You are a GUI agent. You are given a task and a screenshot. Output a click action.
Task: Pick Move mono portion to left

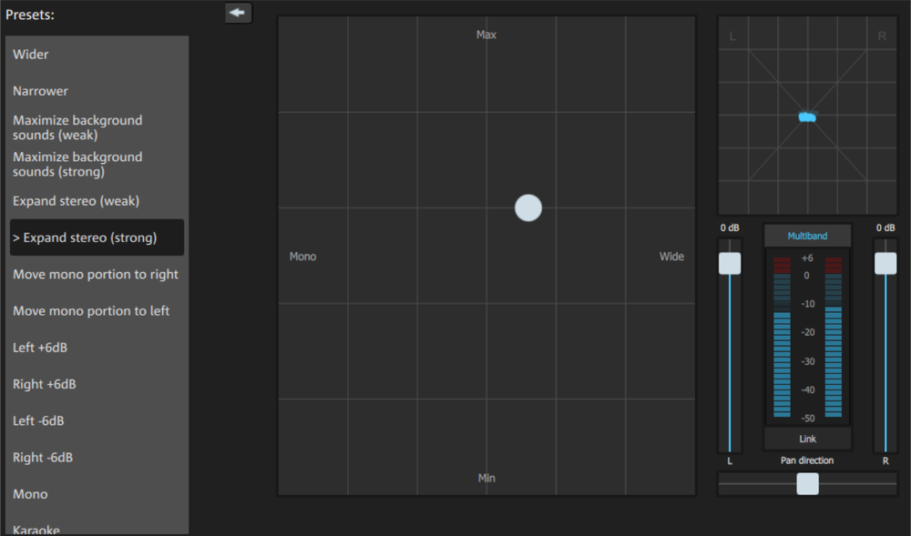click(91, 311)
